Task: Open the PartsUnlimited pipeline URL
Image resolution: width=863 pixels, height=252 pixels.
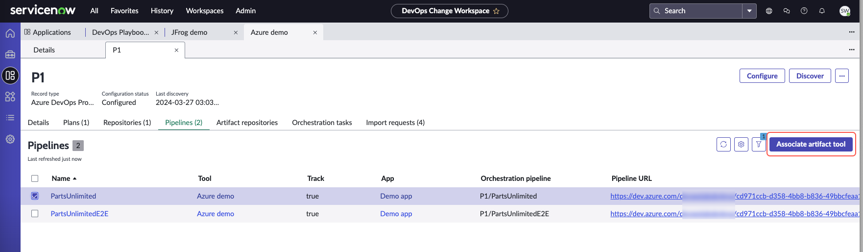Action: 735,196
